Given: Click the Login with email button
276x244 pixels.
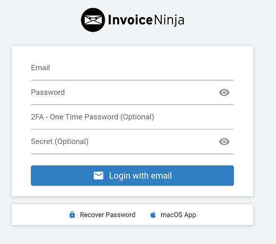Looking at the screenshot, I should point(132,176).
